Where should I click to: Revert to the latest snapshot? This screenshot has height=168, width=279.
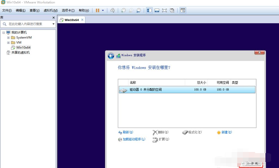click(130, 10)
